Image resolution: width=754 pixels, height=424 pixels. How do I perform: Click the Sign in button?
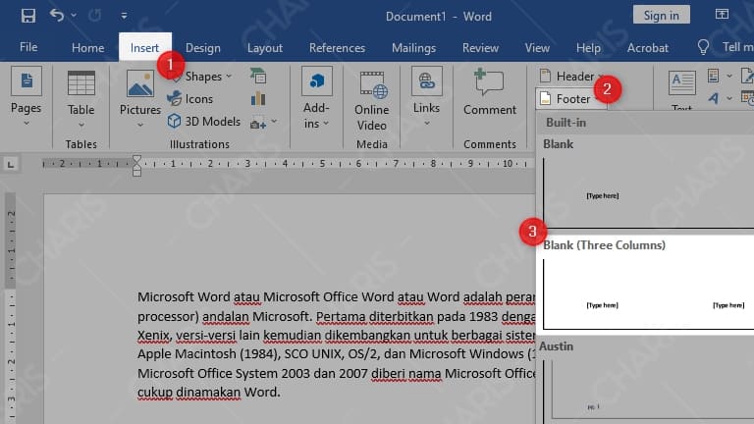(x=661, y=16)
